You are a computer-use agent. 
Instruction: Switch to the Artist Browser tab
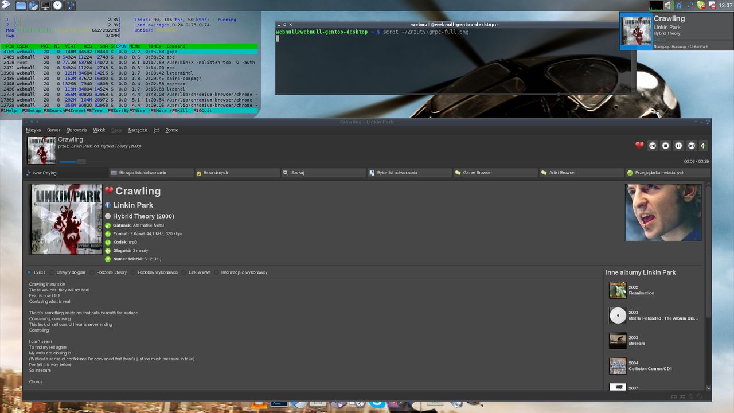coord(581,173)
